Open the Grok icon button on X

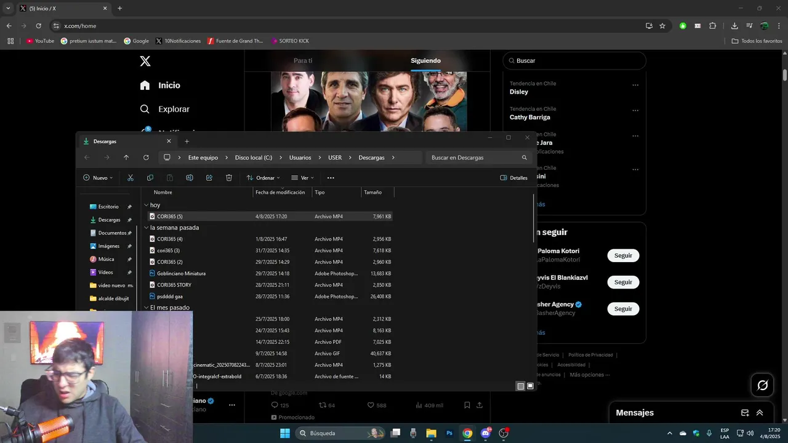763,385
